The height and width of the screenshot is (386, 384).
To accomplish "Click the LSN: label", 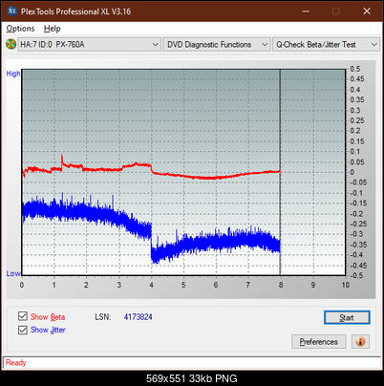I will (x=103, y=317).
